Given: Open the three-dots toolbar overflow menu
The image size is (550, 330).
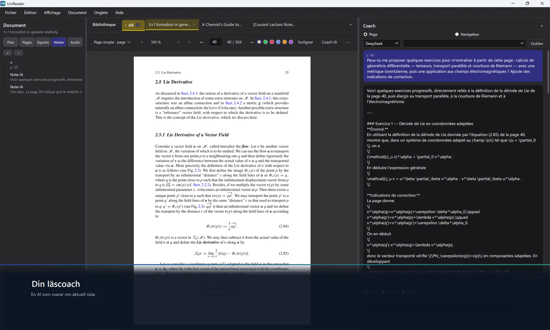Looking at the screenshot, I should pyautogui.click(x=348, y=42).
